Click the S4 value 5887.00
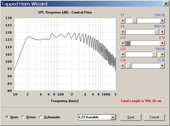The width and height of the screenshot is (170, 126). [x=160, y=26]
